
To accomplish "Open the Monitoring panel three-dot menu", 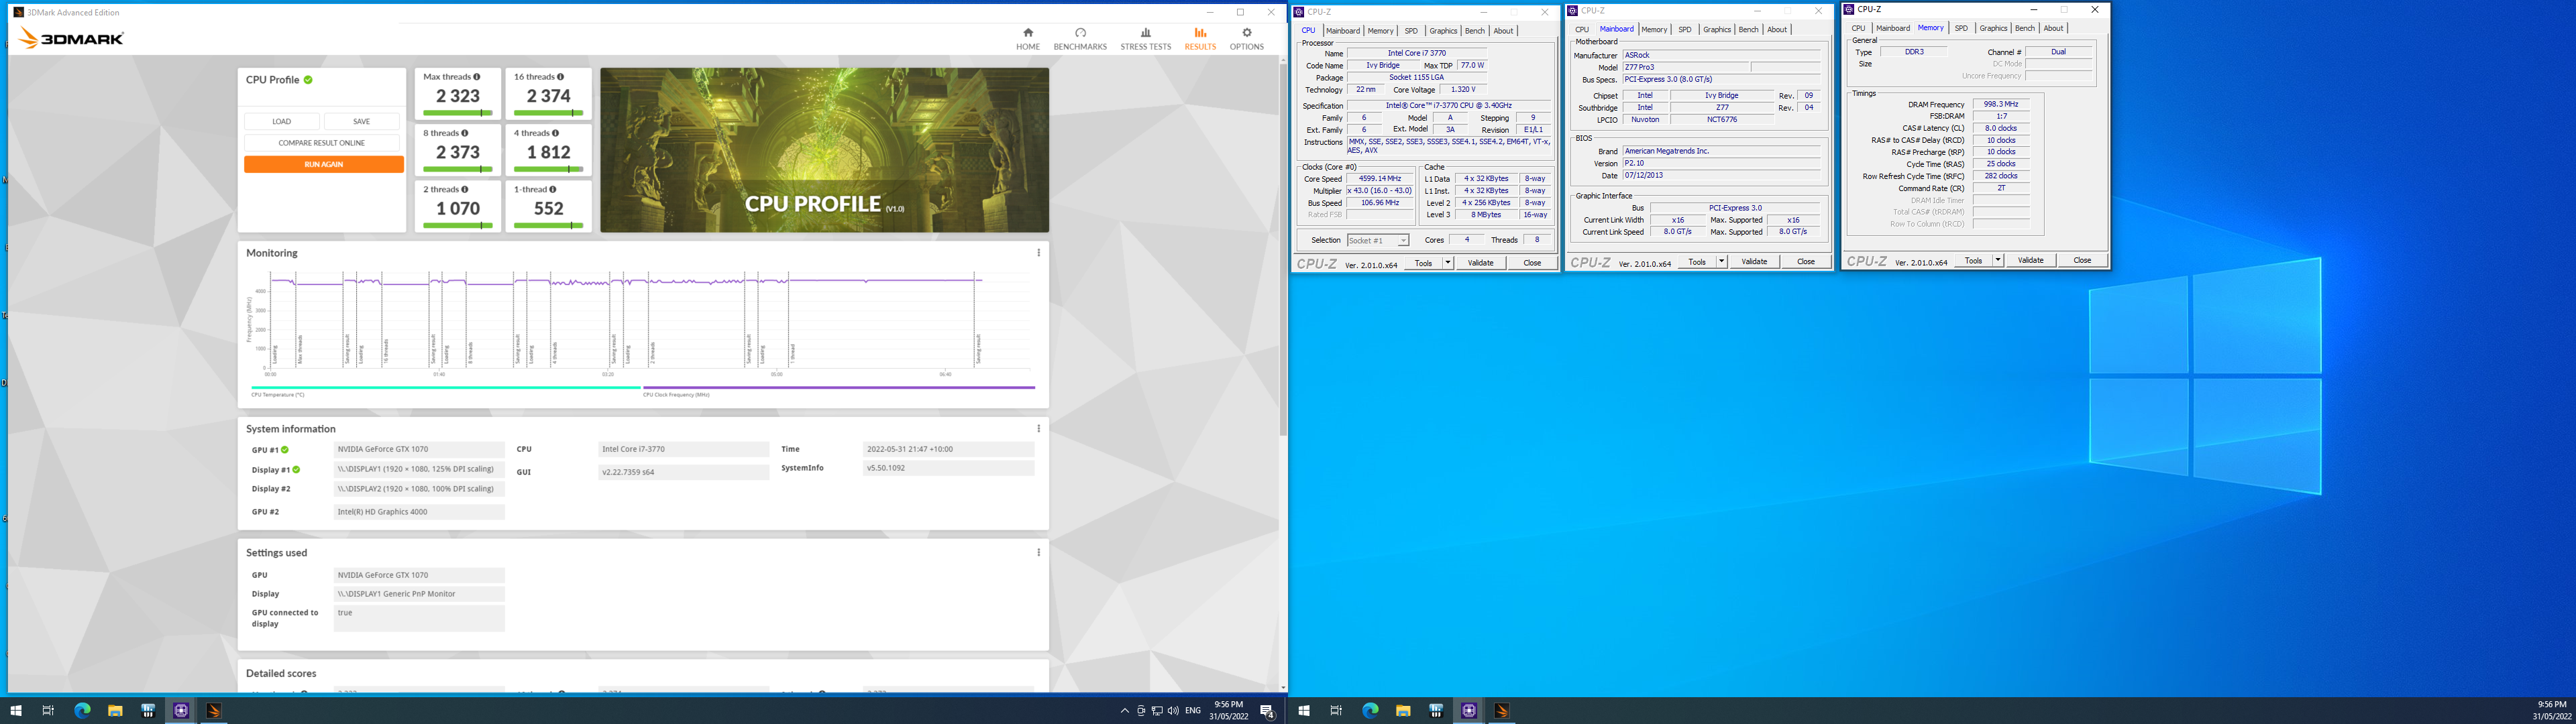I will [1038, 253].
